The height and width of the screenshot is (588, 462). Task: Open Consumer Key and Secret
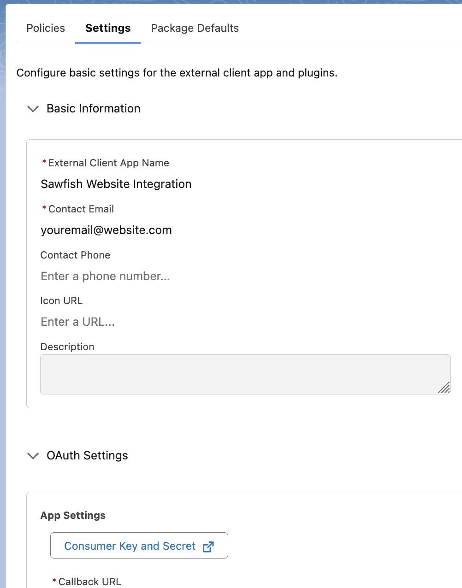139,546
